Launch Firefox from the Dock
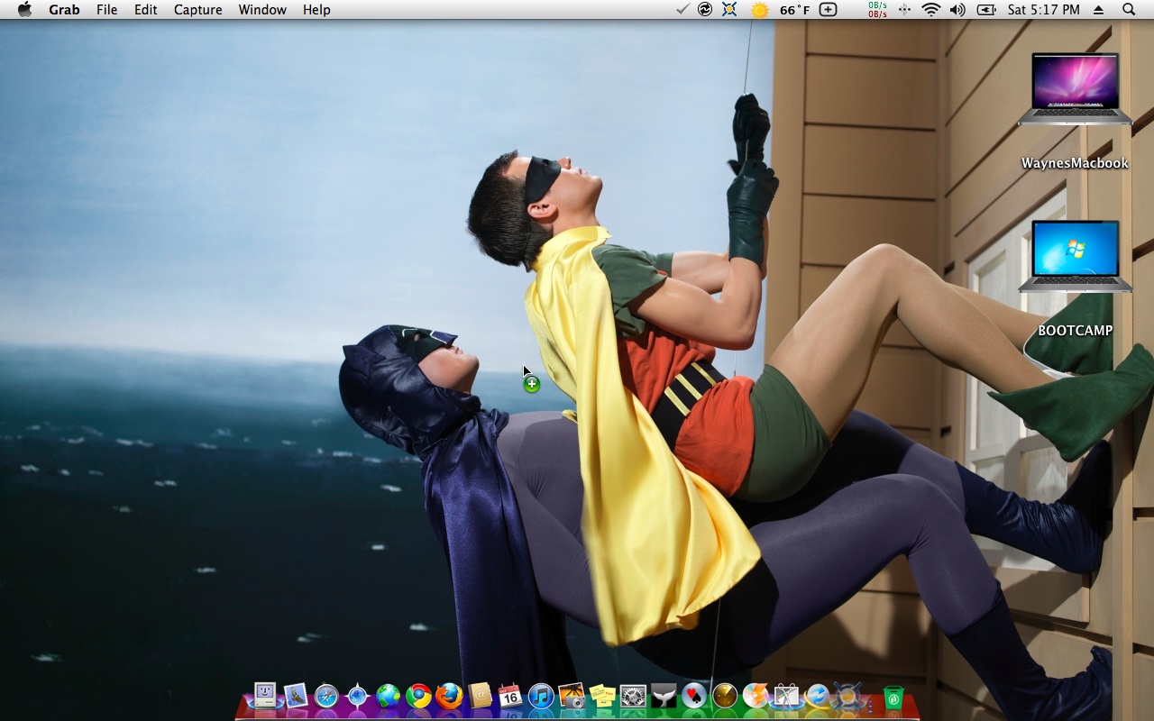The height and width of the screenshot is (721, 1154). [449, 696]
